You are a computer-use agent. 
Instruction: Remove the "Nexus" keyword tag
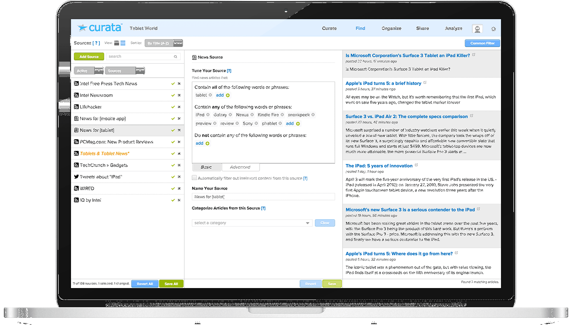pyautogui.click(x=252, y=115)
